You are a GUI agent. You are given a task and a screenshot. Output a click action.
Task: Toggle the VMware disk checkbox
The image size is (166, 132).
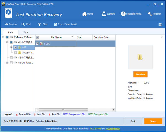click(x=7, y=37)
